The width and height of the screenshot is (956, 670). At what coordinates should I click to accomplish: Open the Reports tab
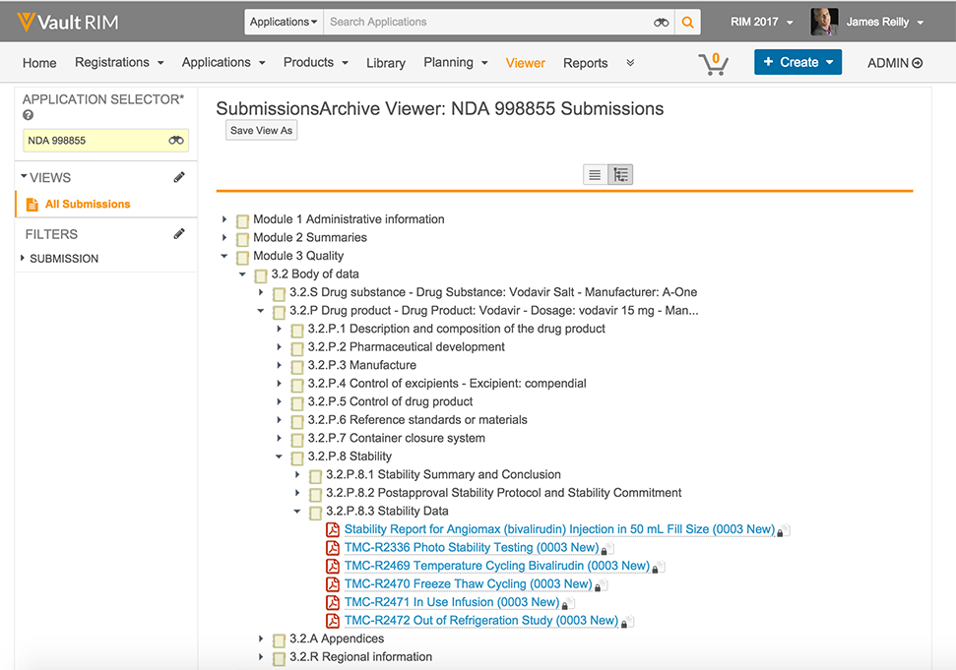[585, 63]
